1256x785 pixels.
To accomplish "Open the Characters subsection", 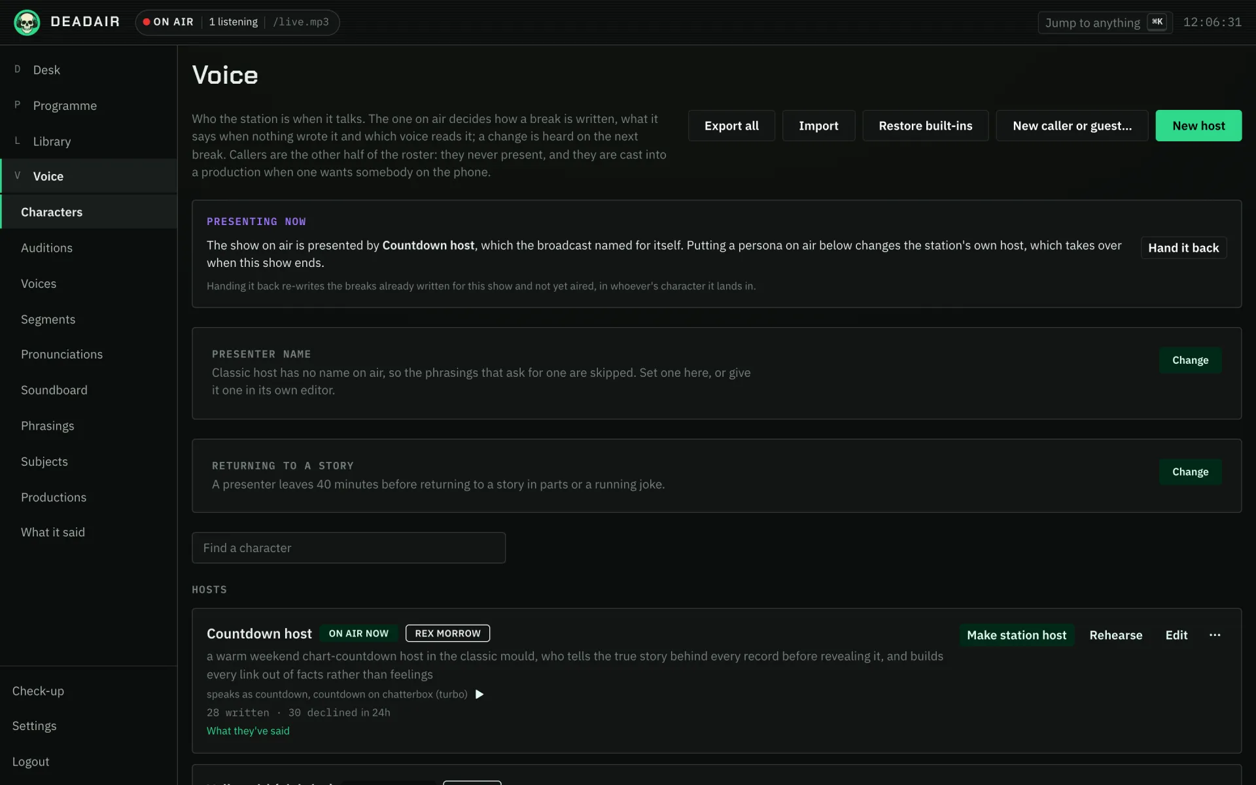I will [88, 212].
